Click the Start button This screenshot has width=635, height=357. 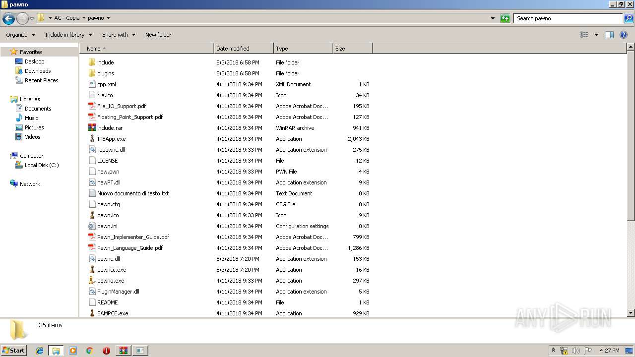click(x=14, y=351)
